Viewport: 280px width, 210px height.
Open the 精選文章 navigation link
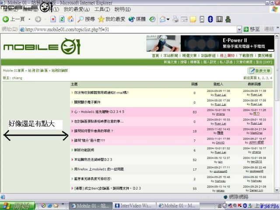[x=189, y=56]
